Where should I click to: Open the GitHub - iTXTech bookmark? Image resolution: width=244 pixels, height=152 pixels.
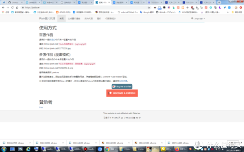(166, 12)
